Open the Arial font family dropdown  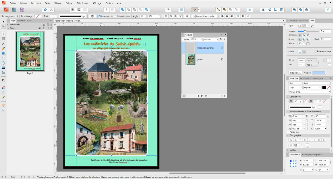pyautogui.click(x=317, y=83)
